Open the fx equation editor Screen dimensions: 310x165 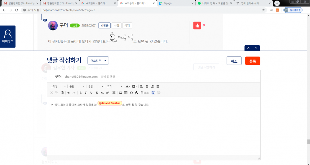(137, 93)
